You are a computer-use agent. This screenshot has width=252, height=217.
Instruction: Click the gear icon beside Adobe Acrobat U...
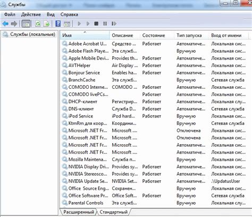[x=64, y=44]
